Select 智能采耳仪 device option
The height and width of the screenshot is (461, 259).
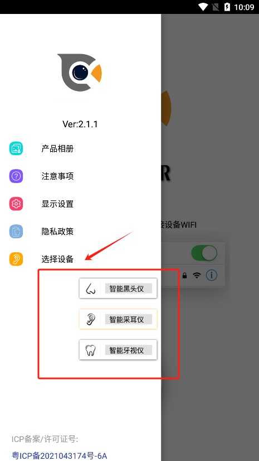118,319
